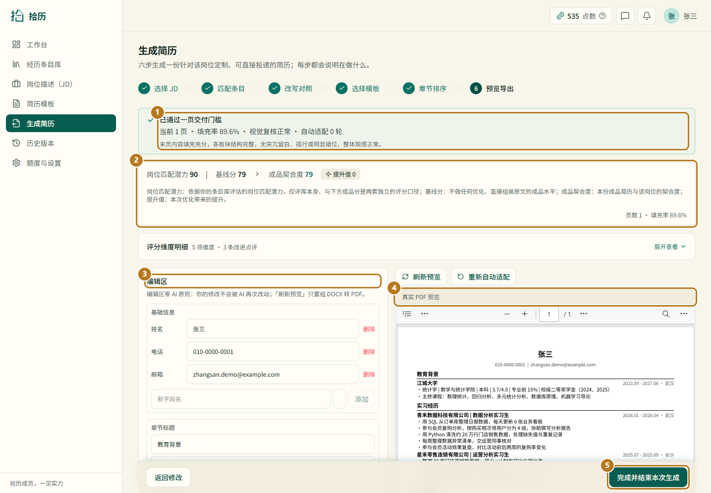This screenshot has width=711, height=493.
Task: Click the help question mark beside 点数
Action: coord(602,16)
